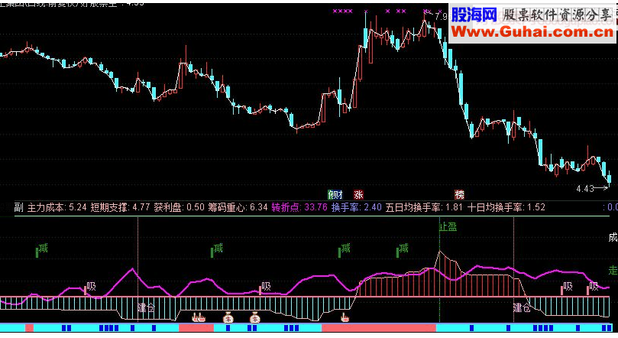Select the green 止盈 take-profit label

(x=448, y=227)
